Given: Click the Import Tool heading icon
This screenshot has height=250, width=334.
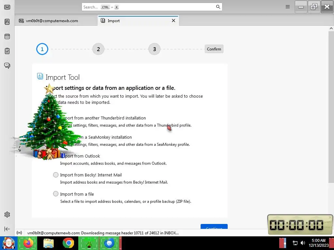Looking at the screenshot, I should tap(40, 76).
